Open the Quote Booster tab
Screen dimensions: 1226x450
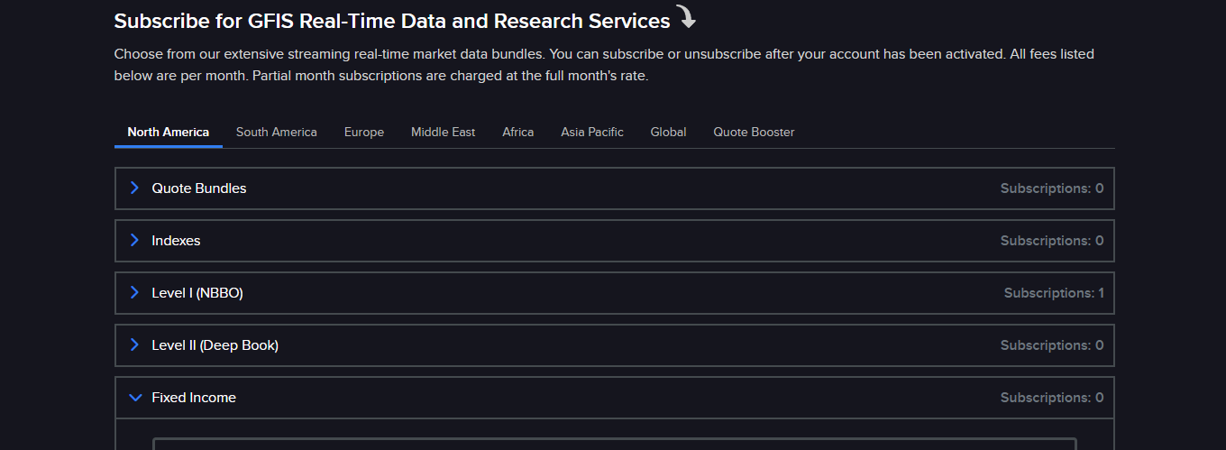click(755, 132)
